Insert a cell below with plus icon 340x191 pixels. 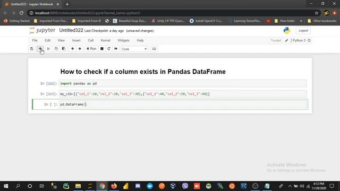pyautogui.click(x=40, y=49)
